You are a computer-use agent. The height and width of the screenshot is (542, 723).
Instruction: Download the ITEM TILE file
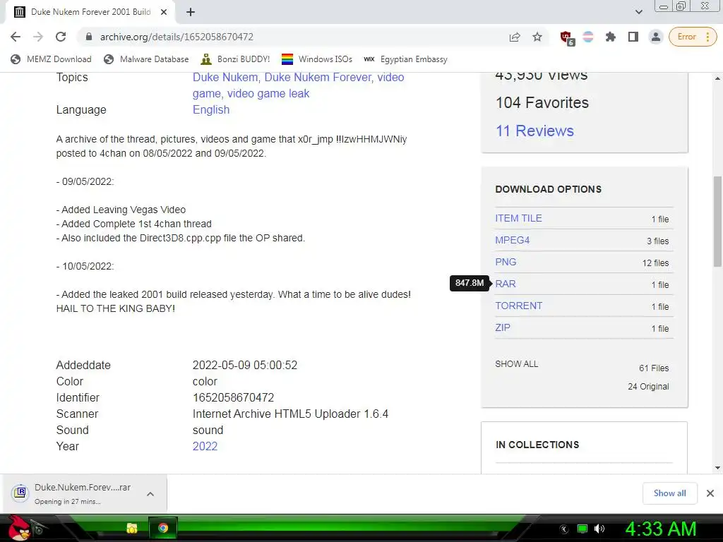click(518, 219)
